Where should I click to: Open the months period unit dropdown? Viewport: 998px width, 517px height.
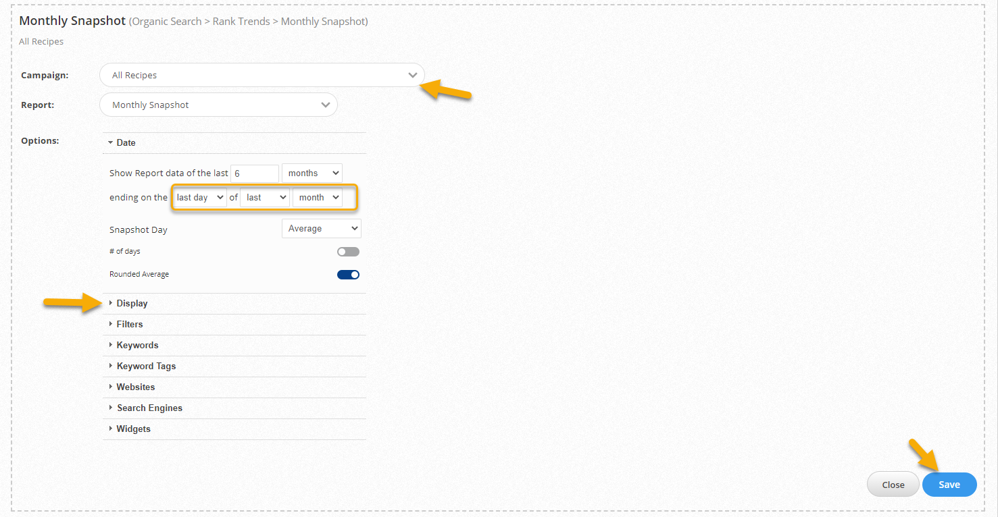coord(311,173)
